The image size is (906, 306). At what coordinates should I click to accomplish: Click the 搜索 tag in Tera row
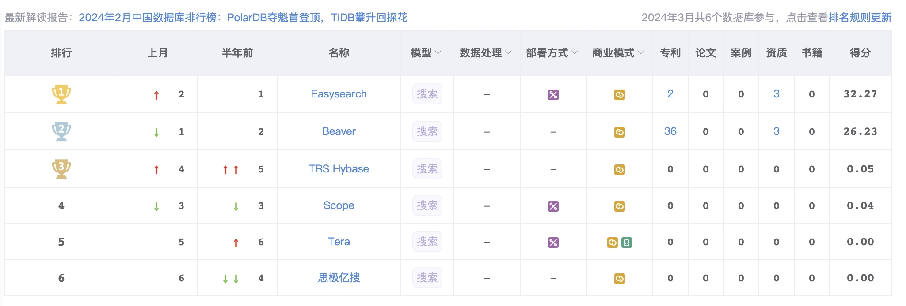427,242
